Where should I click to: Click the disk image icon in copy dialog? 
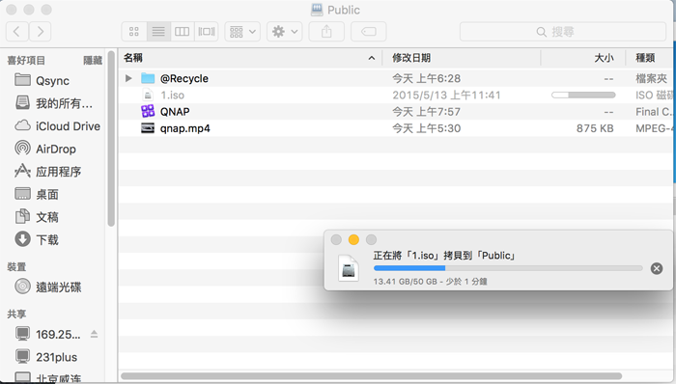tap(348, 268)
